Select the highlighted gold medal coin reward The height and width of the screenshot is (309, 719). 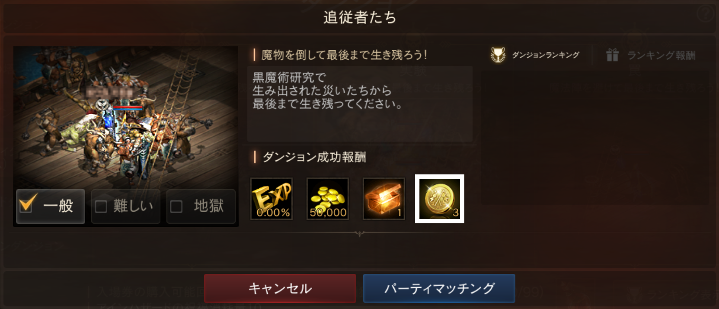(x=440, y=199)
